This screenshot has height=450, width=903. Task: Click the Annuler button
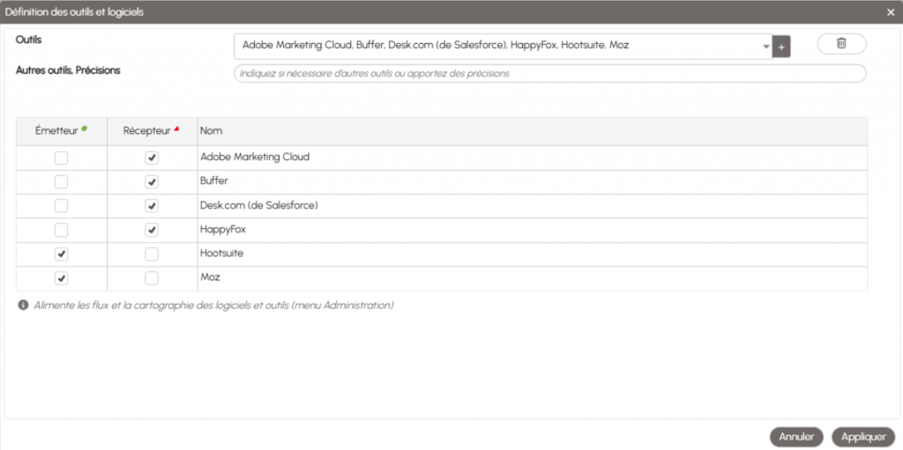click(x=796, y=437)
